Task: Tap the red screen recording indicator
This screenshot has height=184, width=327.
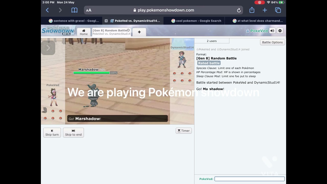Action: [260, 2]
